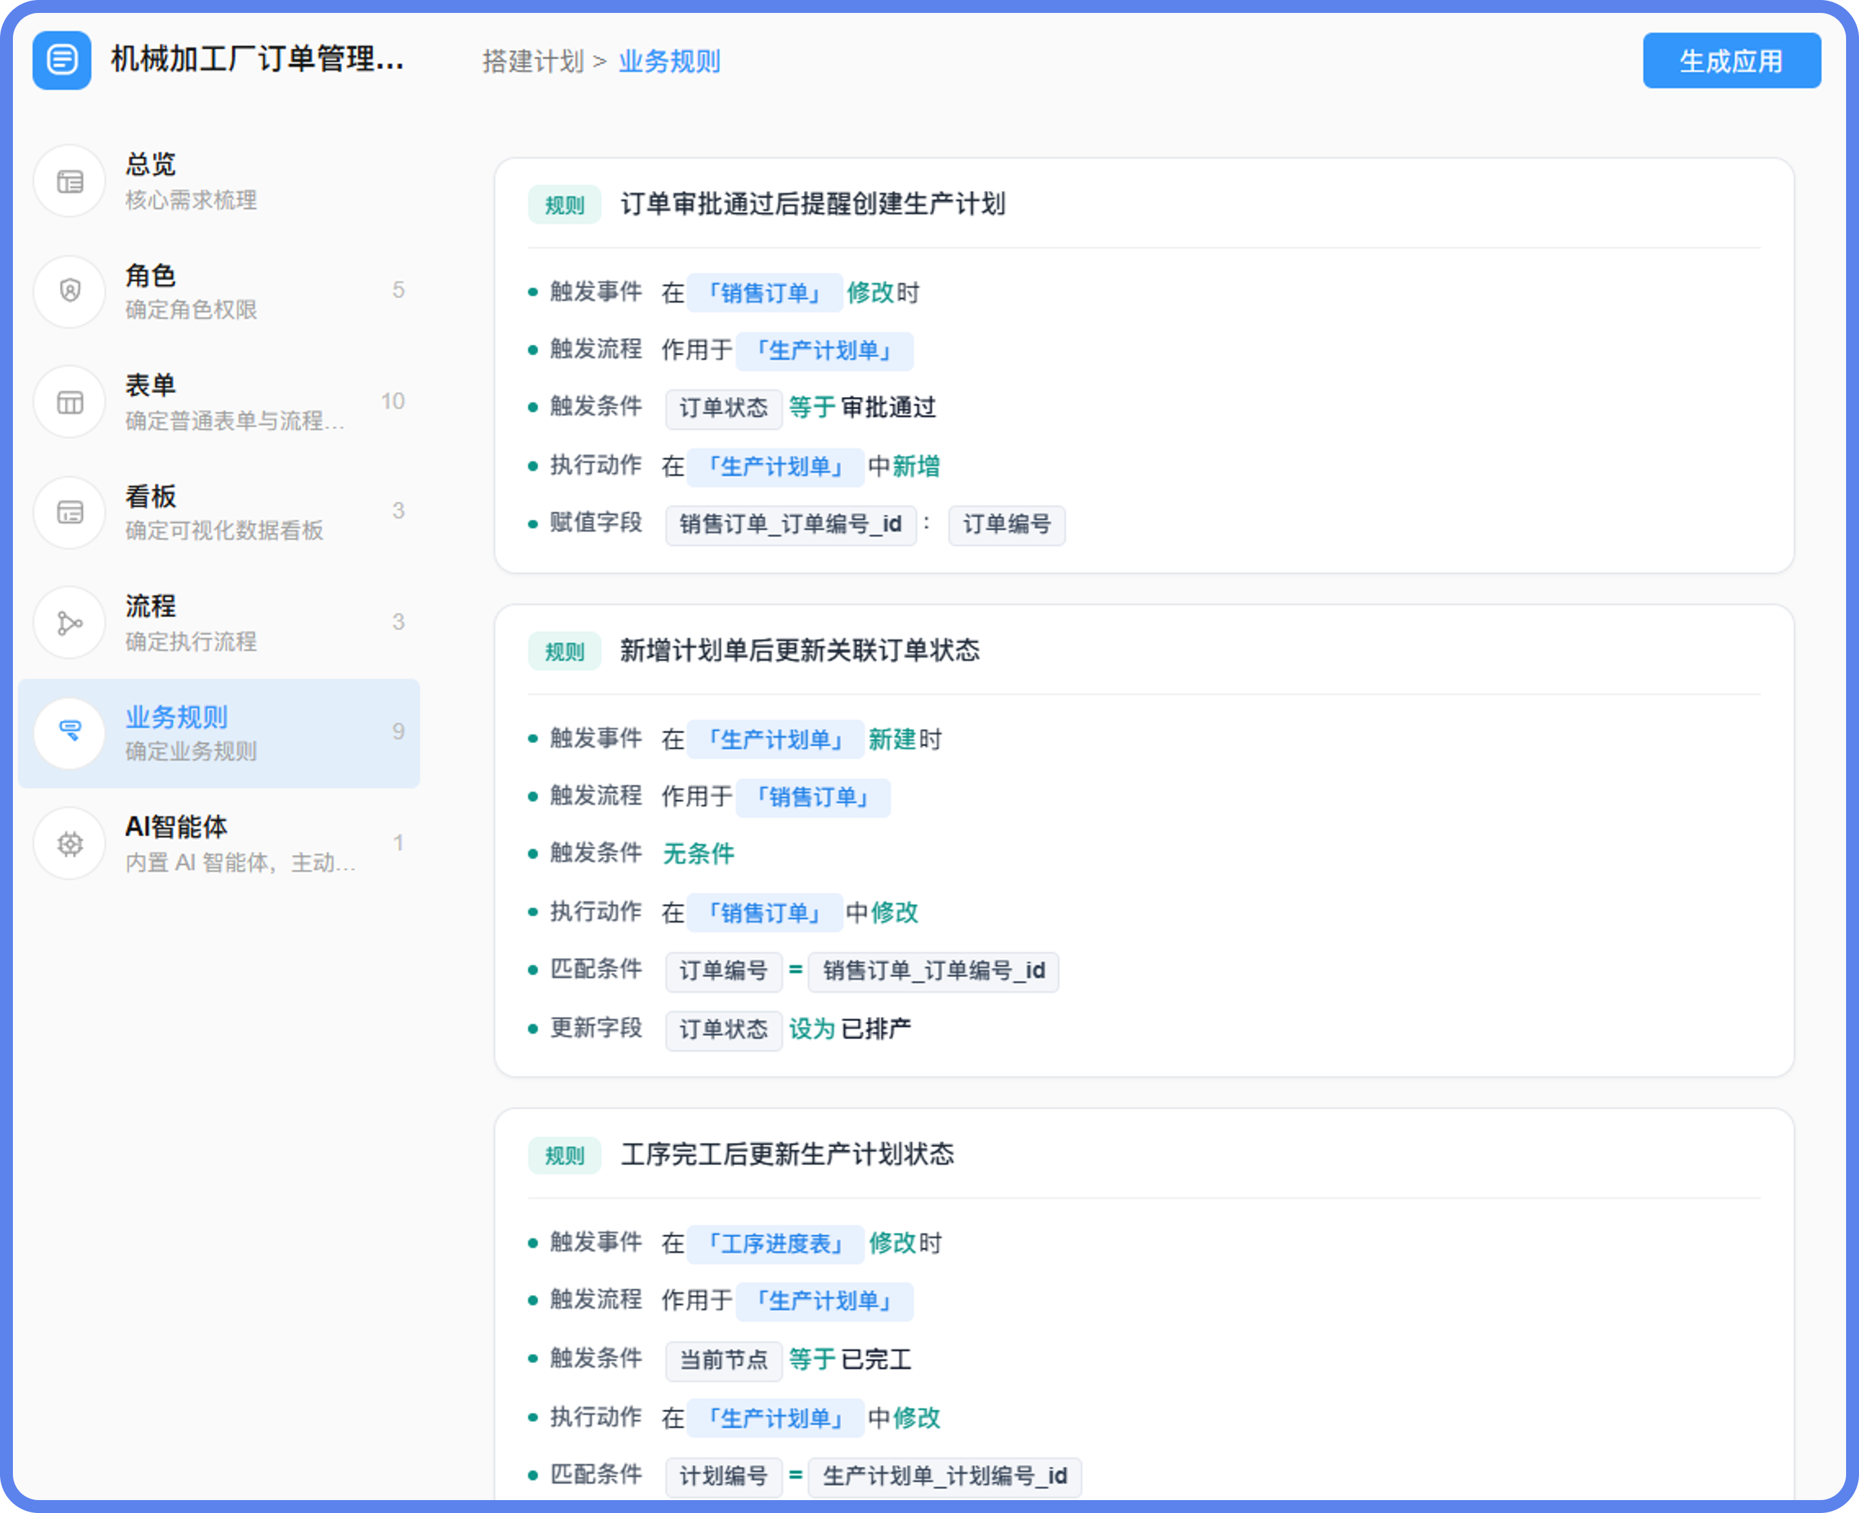Click the count 10 beside 表单
Screen dimensions: 1859x1513
pyautogui.click(x=393, y=401)
